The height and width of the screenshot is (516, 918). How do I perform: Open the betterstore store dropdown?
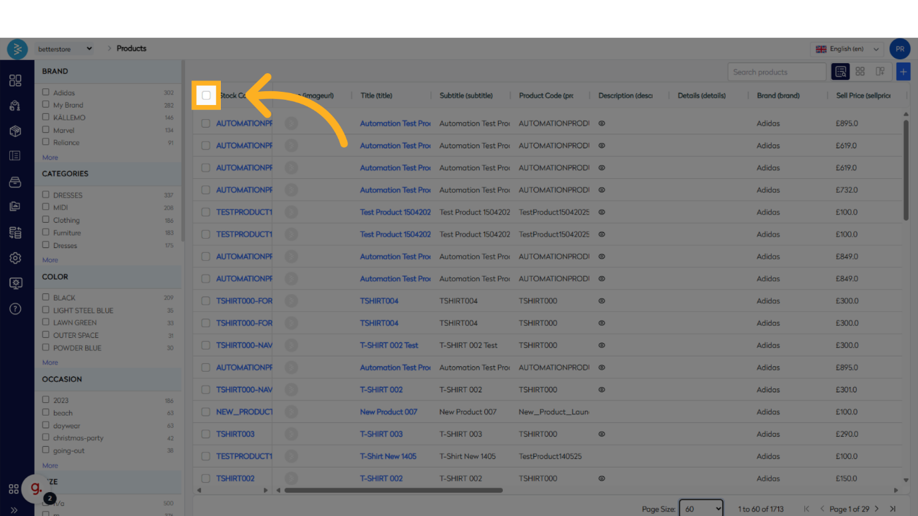(x=65, y=49)
